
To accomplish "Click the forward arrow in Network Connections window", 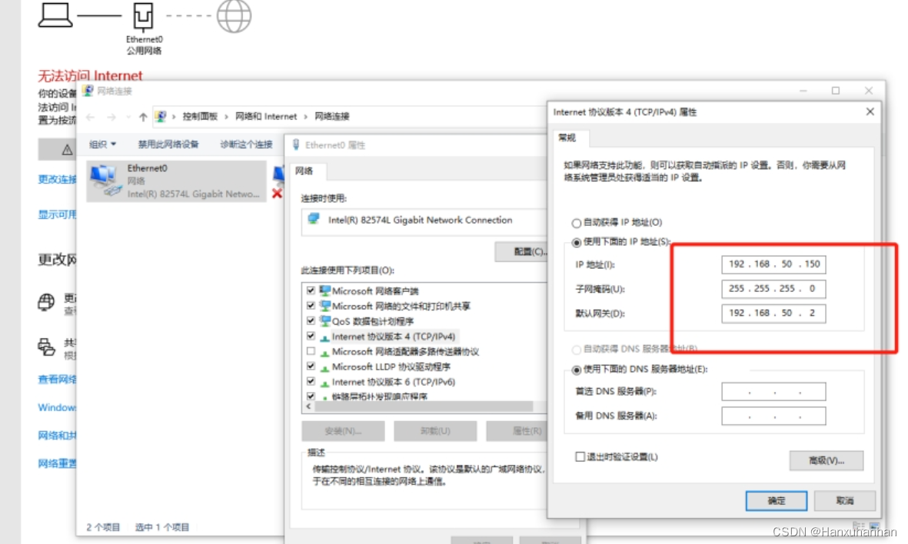I will coord(111,117).
